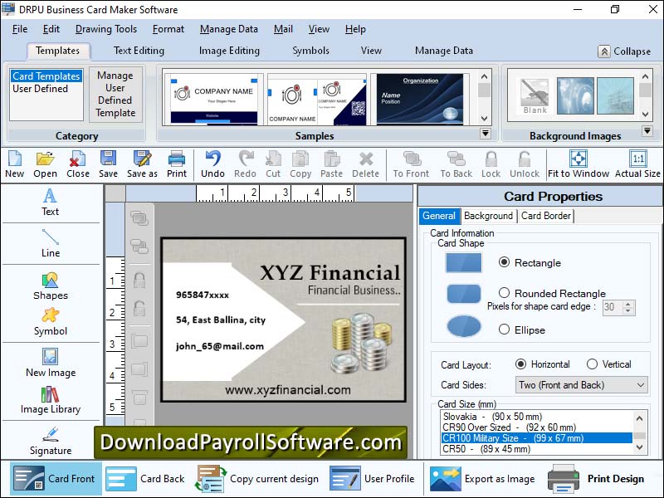Open Background tab in Card Properties
This screenshot has width=664, height=498.
(488, 216)
